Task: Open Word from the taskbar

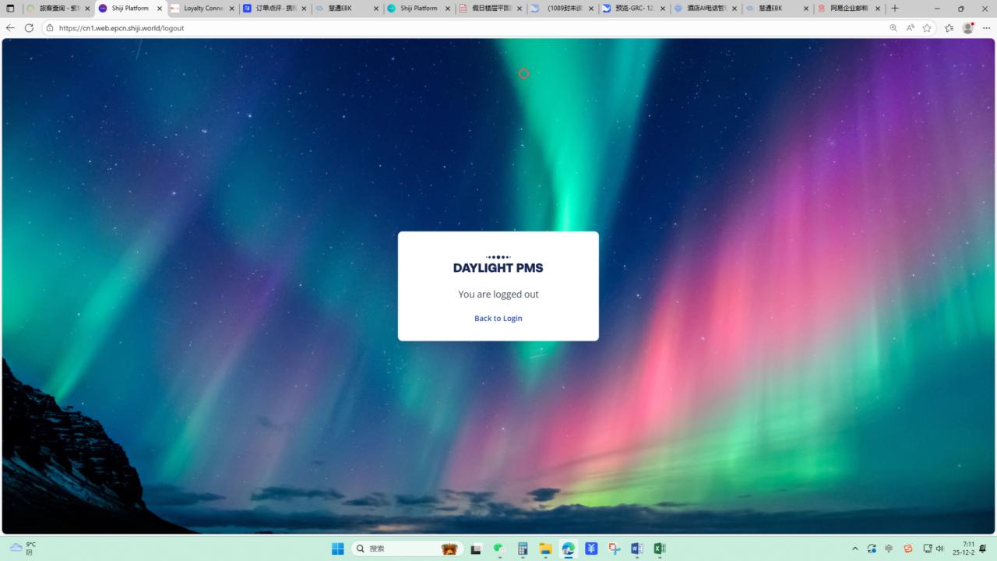Action: pos(636,549)
